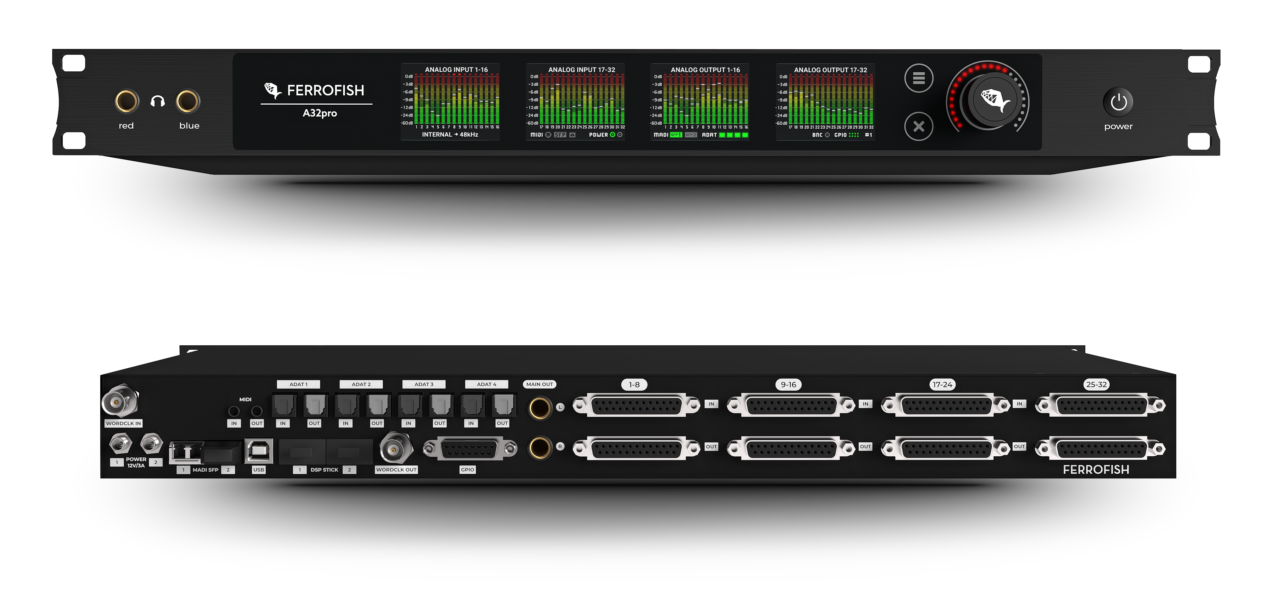Click the 17-24 IN D-sub connector

[x=945, y=405]
